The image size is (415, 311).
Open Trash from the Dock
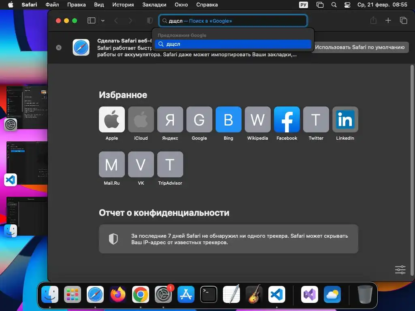(x=365, y=294)
